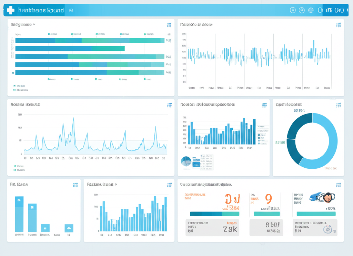Click the white medical cross logo
Image resolution: width=353 pixels, height=256 pixels.
click(11, 10)
